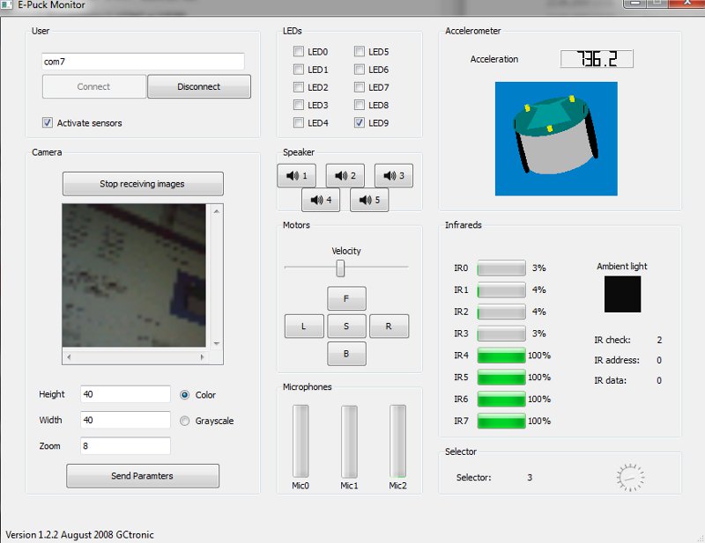
Task: Play speaker sound 4
Action: 321,201
